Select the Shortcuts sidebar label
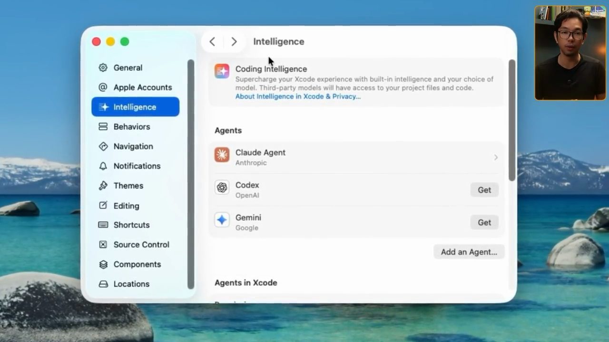The height and width of the screenshot is (342, 609). 132,225
